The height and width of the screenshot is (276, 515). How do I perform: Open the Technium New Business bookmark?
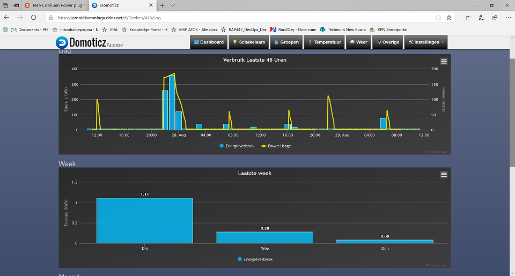point(343,29)
